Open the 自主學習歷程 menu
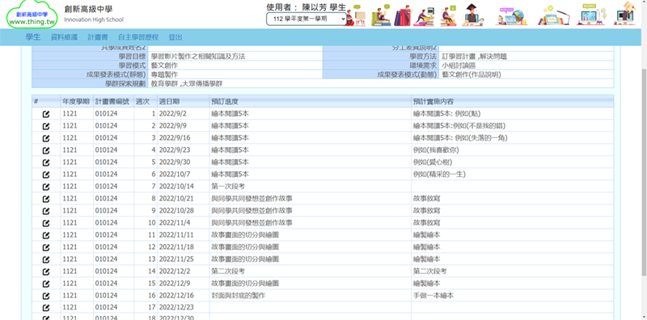 [x=138, y=37]
